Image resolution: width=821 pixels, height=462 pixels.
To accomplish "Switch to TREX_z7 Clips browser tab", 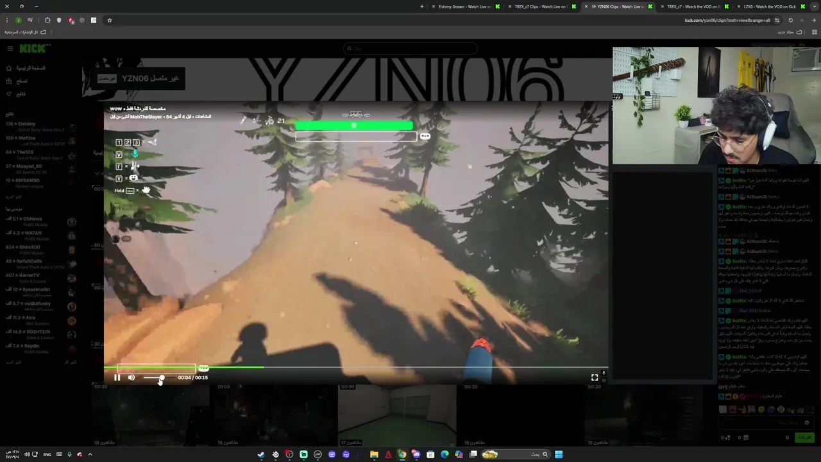I will pos(541,6).
